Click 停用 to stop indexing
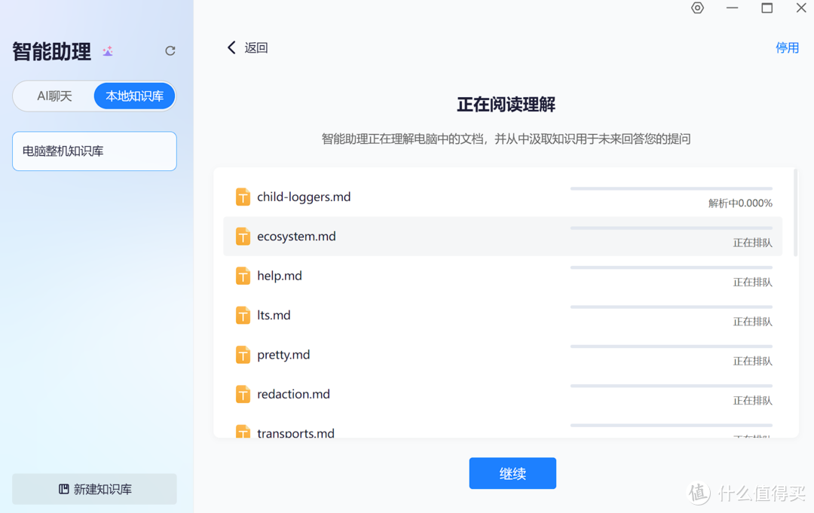This screenshot has width=814, height=513. (x=787, y=47)
